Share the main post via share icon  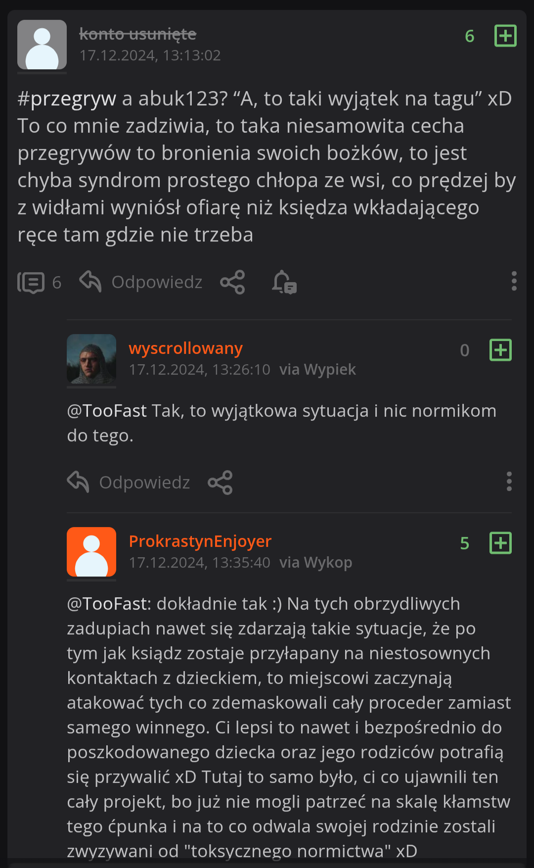pyautogui.click(x=232, y=282)
